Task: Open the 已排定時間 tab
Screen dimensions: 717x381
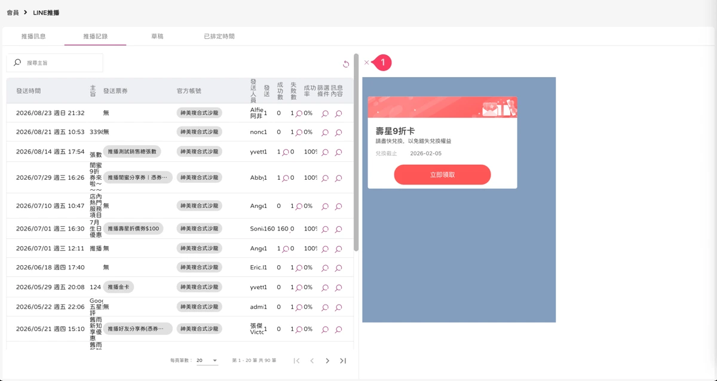Action: coord(219,36)
